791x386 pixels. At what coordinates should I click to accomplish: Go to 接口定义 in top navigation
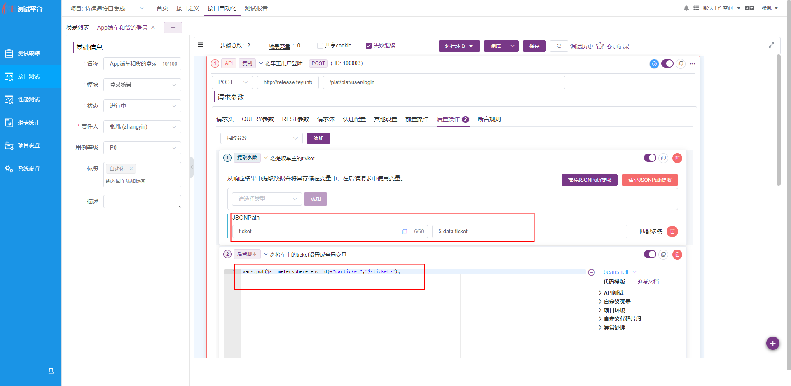[x=187, y=8]
